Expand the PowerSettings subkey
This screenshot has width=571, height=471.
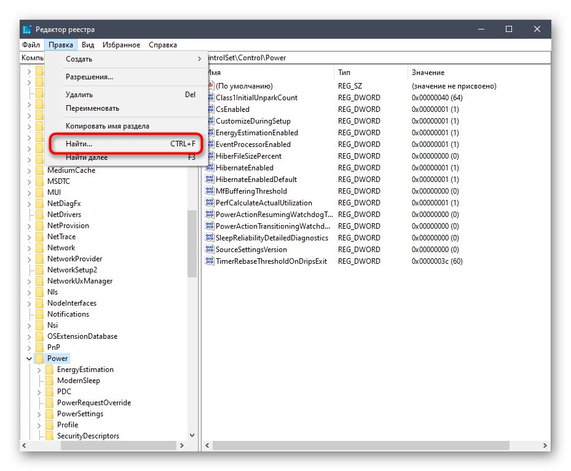coord(39,414)
